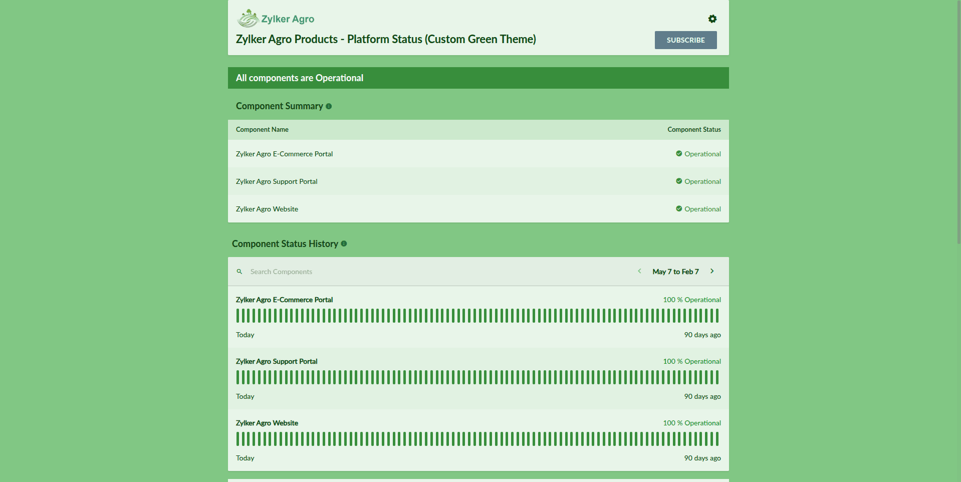Click Operational status for E-Commerce Portal

(702, 154)
